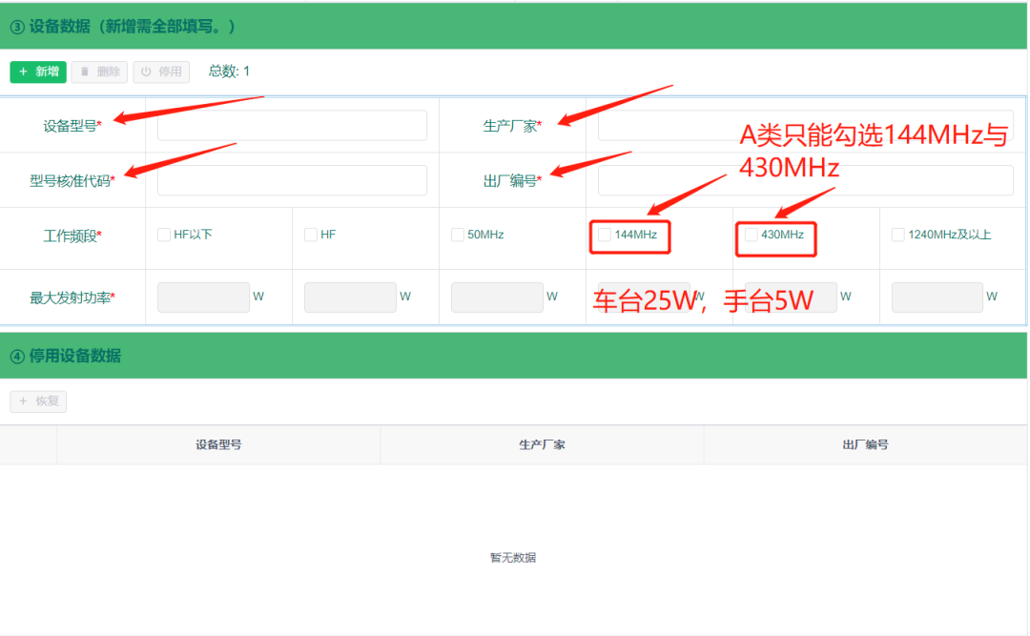This screenshot has height=636, width=1030.
Task: Toggle the 430MHz checkbox
Action: click(x=752, y=235)
